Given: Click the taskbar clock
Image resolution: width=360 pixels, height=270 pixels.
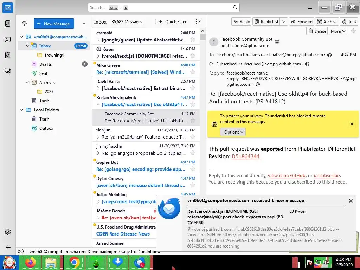Looking at the screenshot, I should (x=343, y=262).
